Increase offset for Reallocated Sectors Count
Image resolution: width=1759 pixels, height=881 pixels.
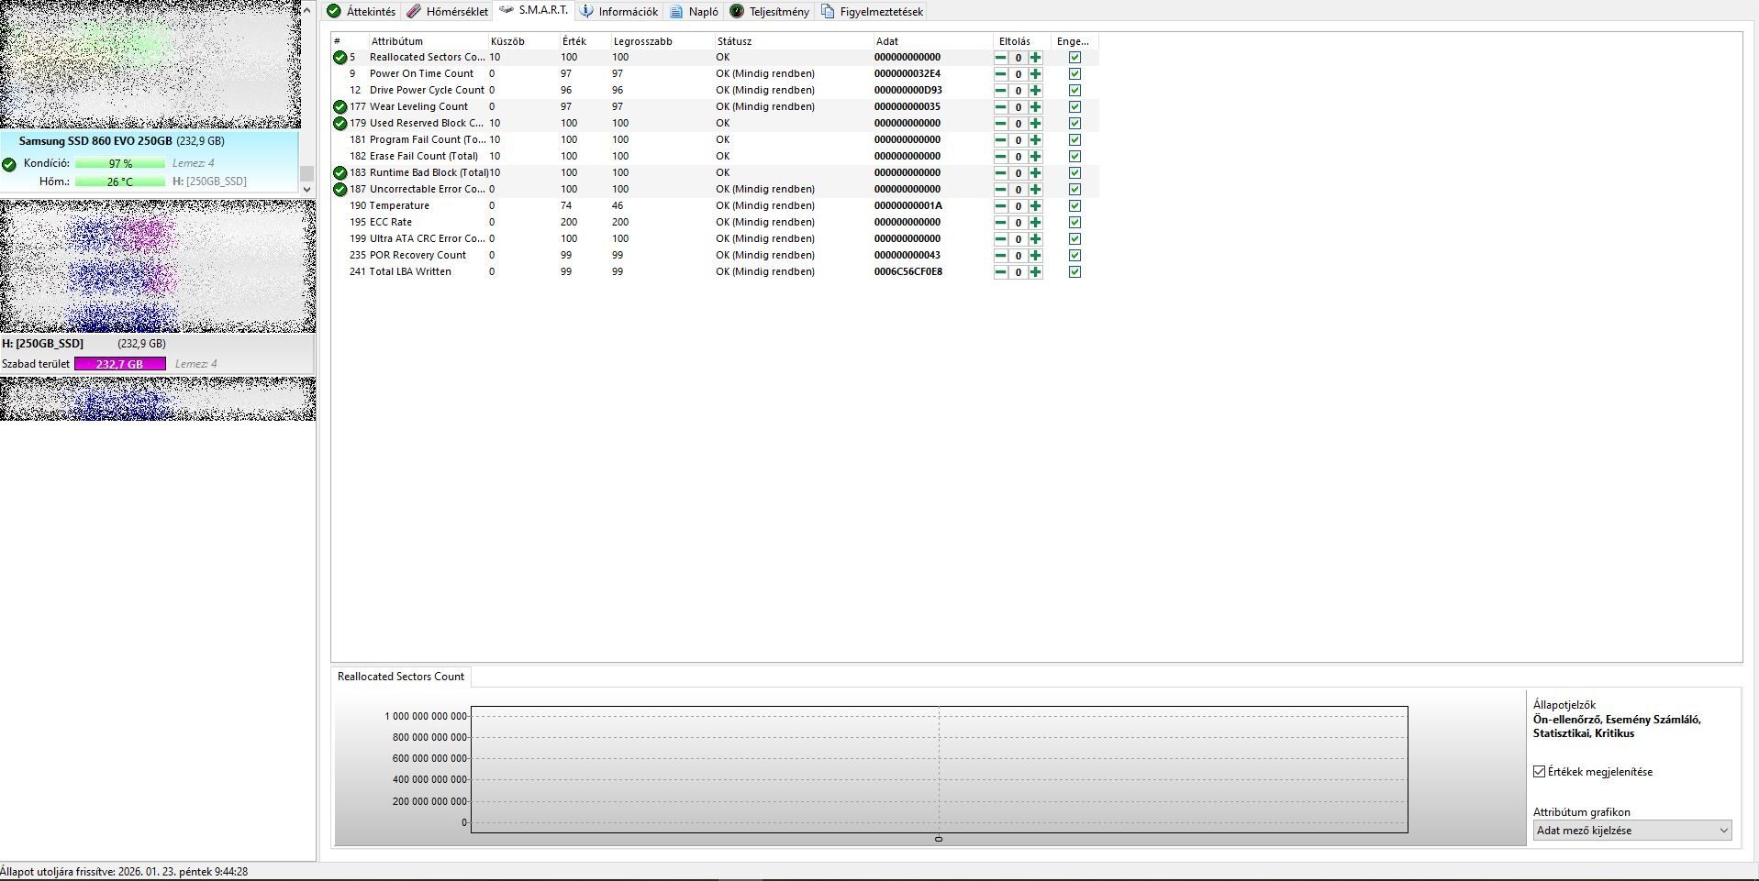pos(1035,58)
